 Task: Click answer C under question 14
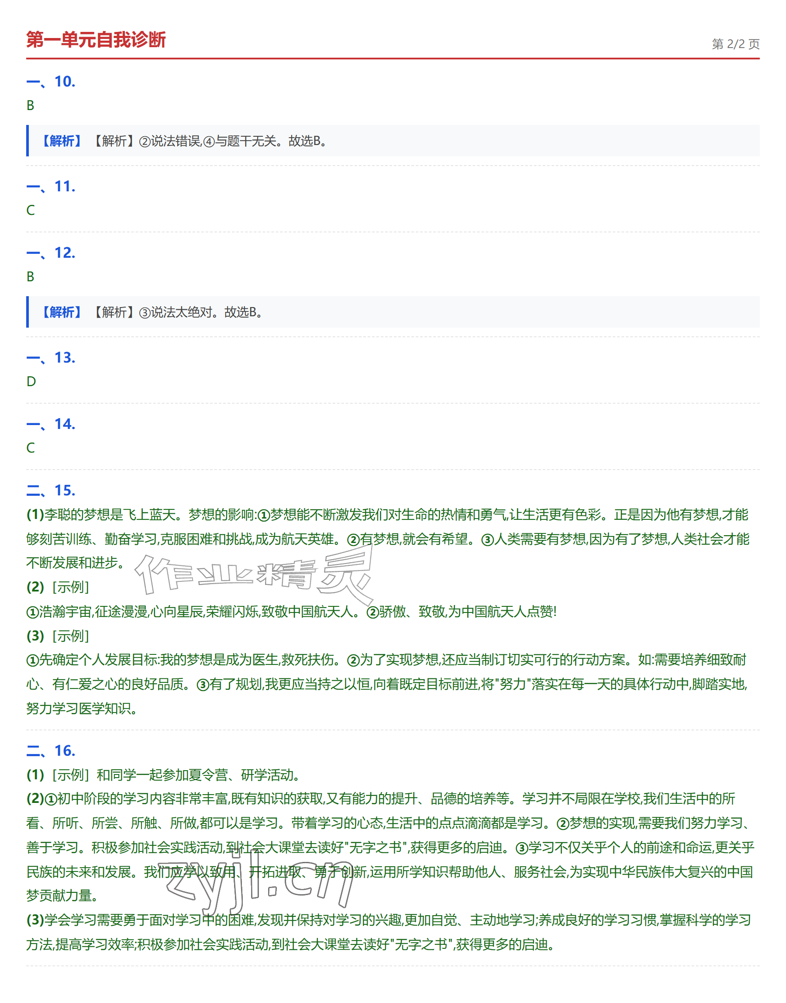(x=31, y=448)
